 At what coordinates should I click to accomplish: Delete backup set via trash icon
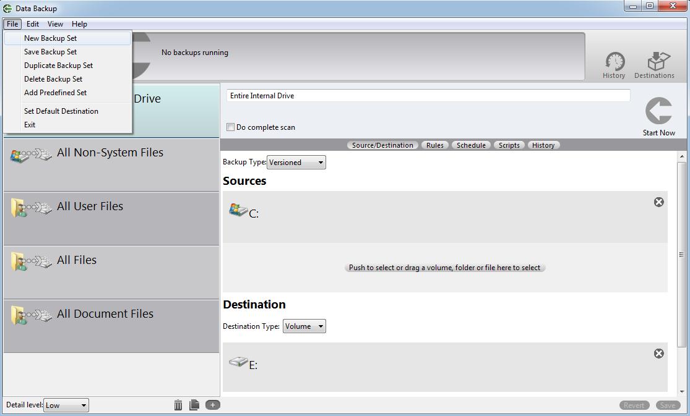click(x=178, y=405)
